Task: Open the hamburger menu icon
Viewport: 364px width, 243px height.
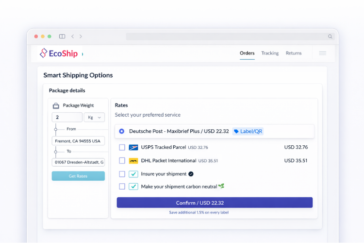Action: tap(322, 53)
